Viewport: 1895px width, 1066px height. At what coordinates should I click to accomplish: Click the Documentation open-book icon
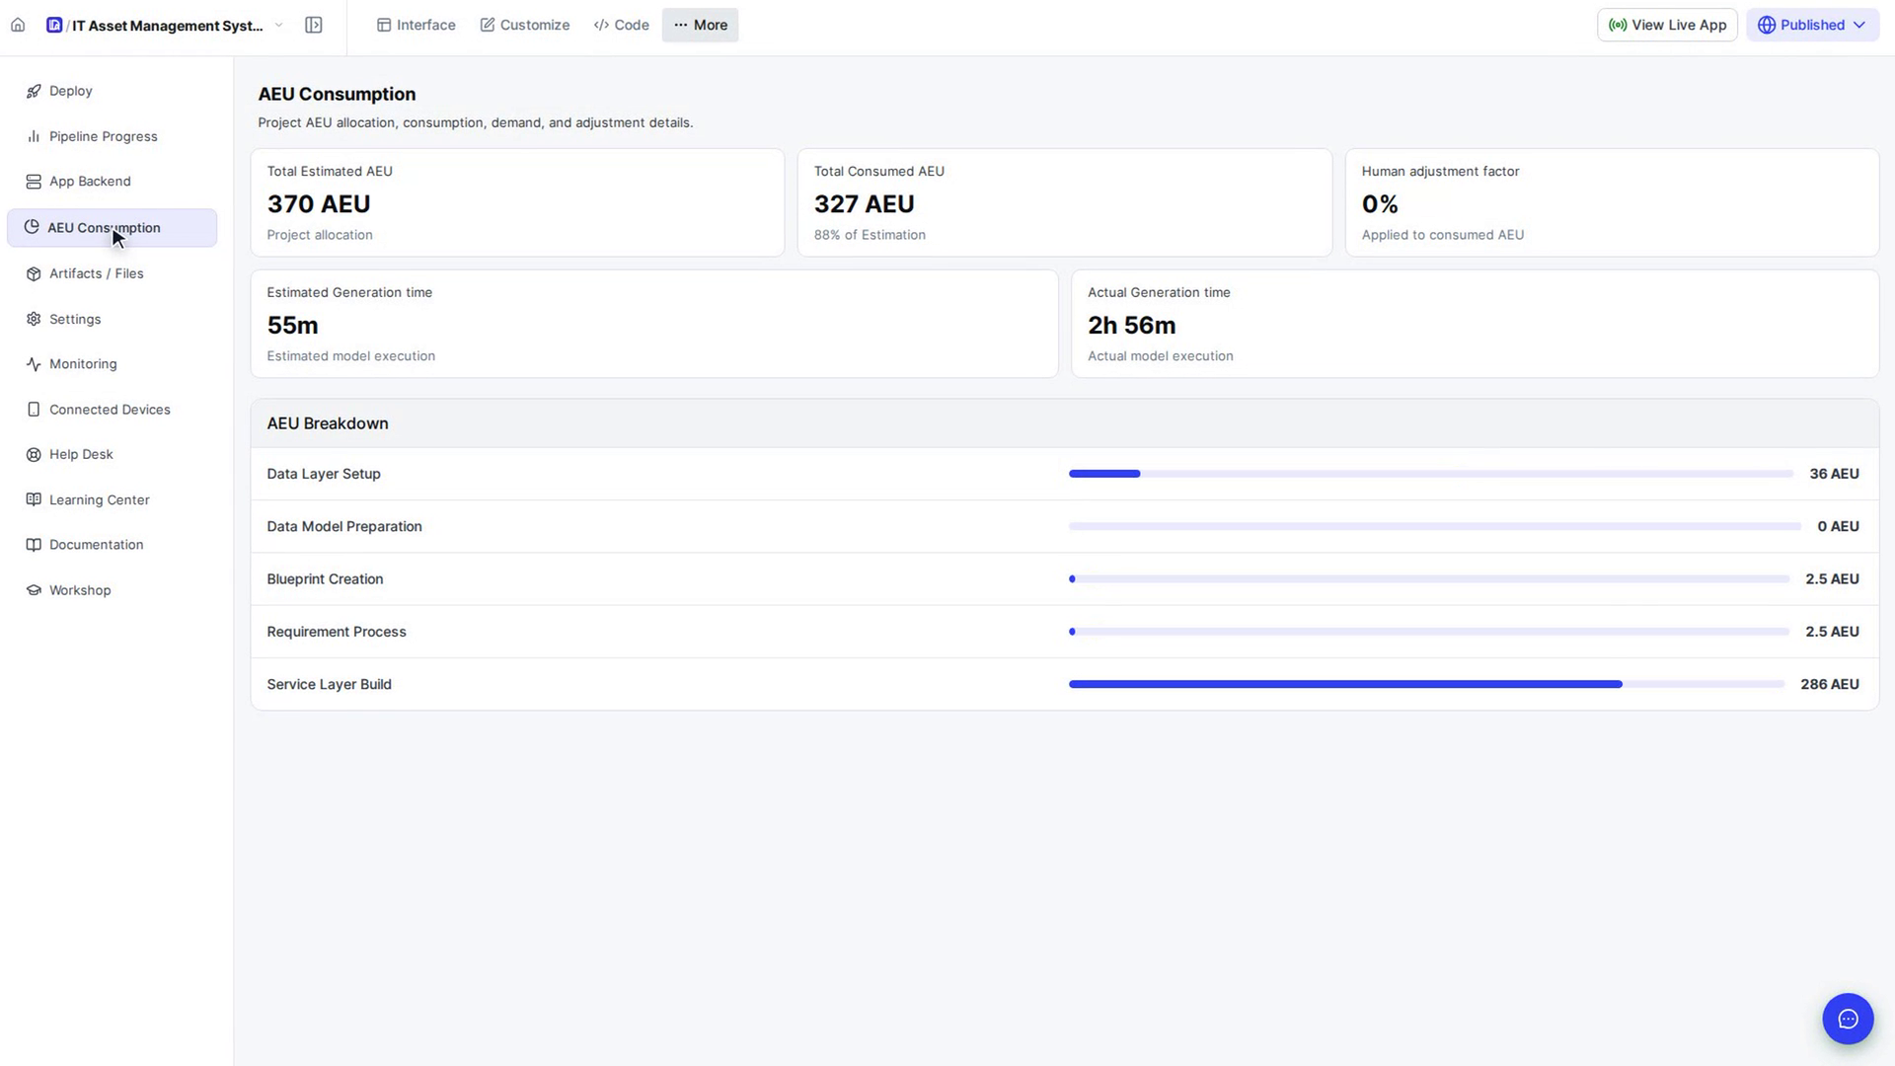pos(34,545)
